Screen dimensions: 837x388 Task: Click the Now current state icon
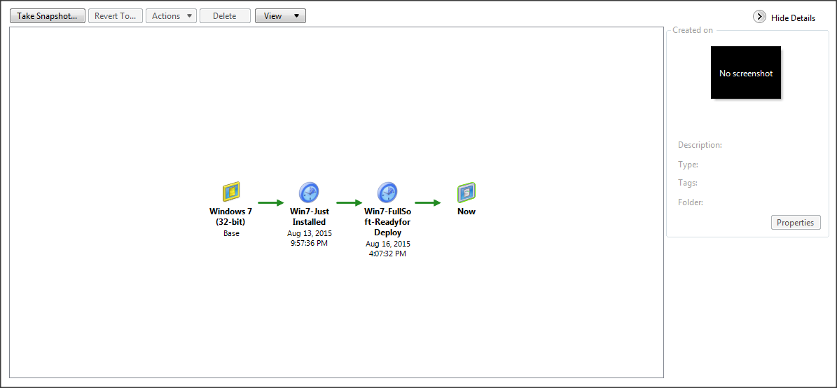click(x=466, y=192)
